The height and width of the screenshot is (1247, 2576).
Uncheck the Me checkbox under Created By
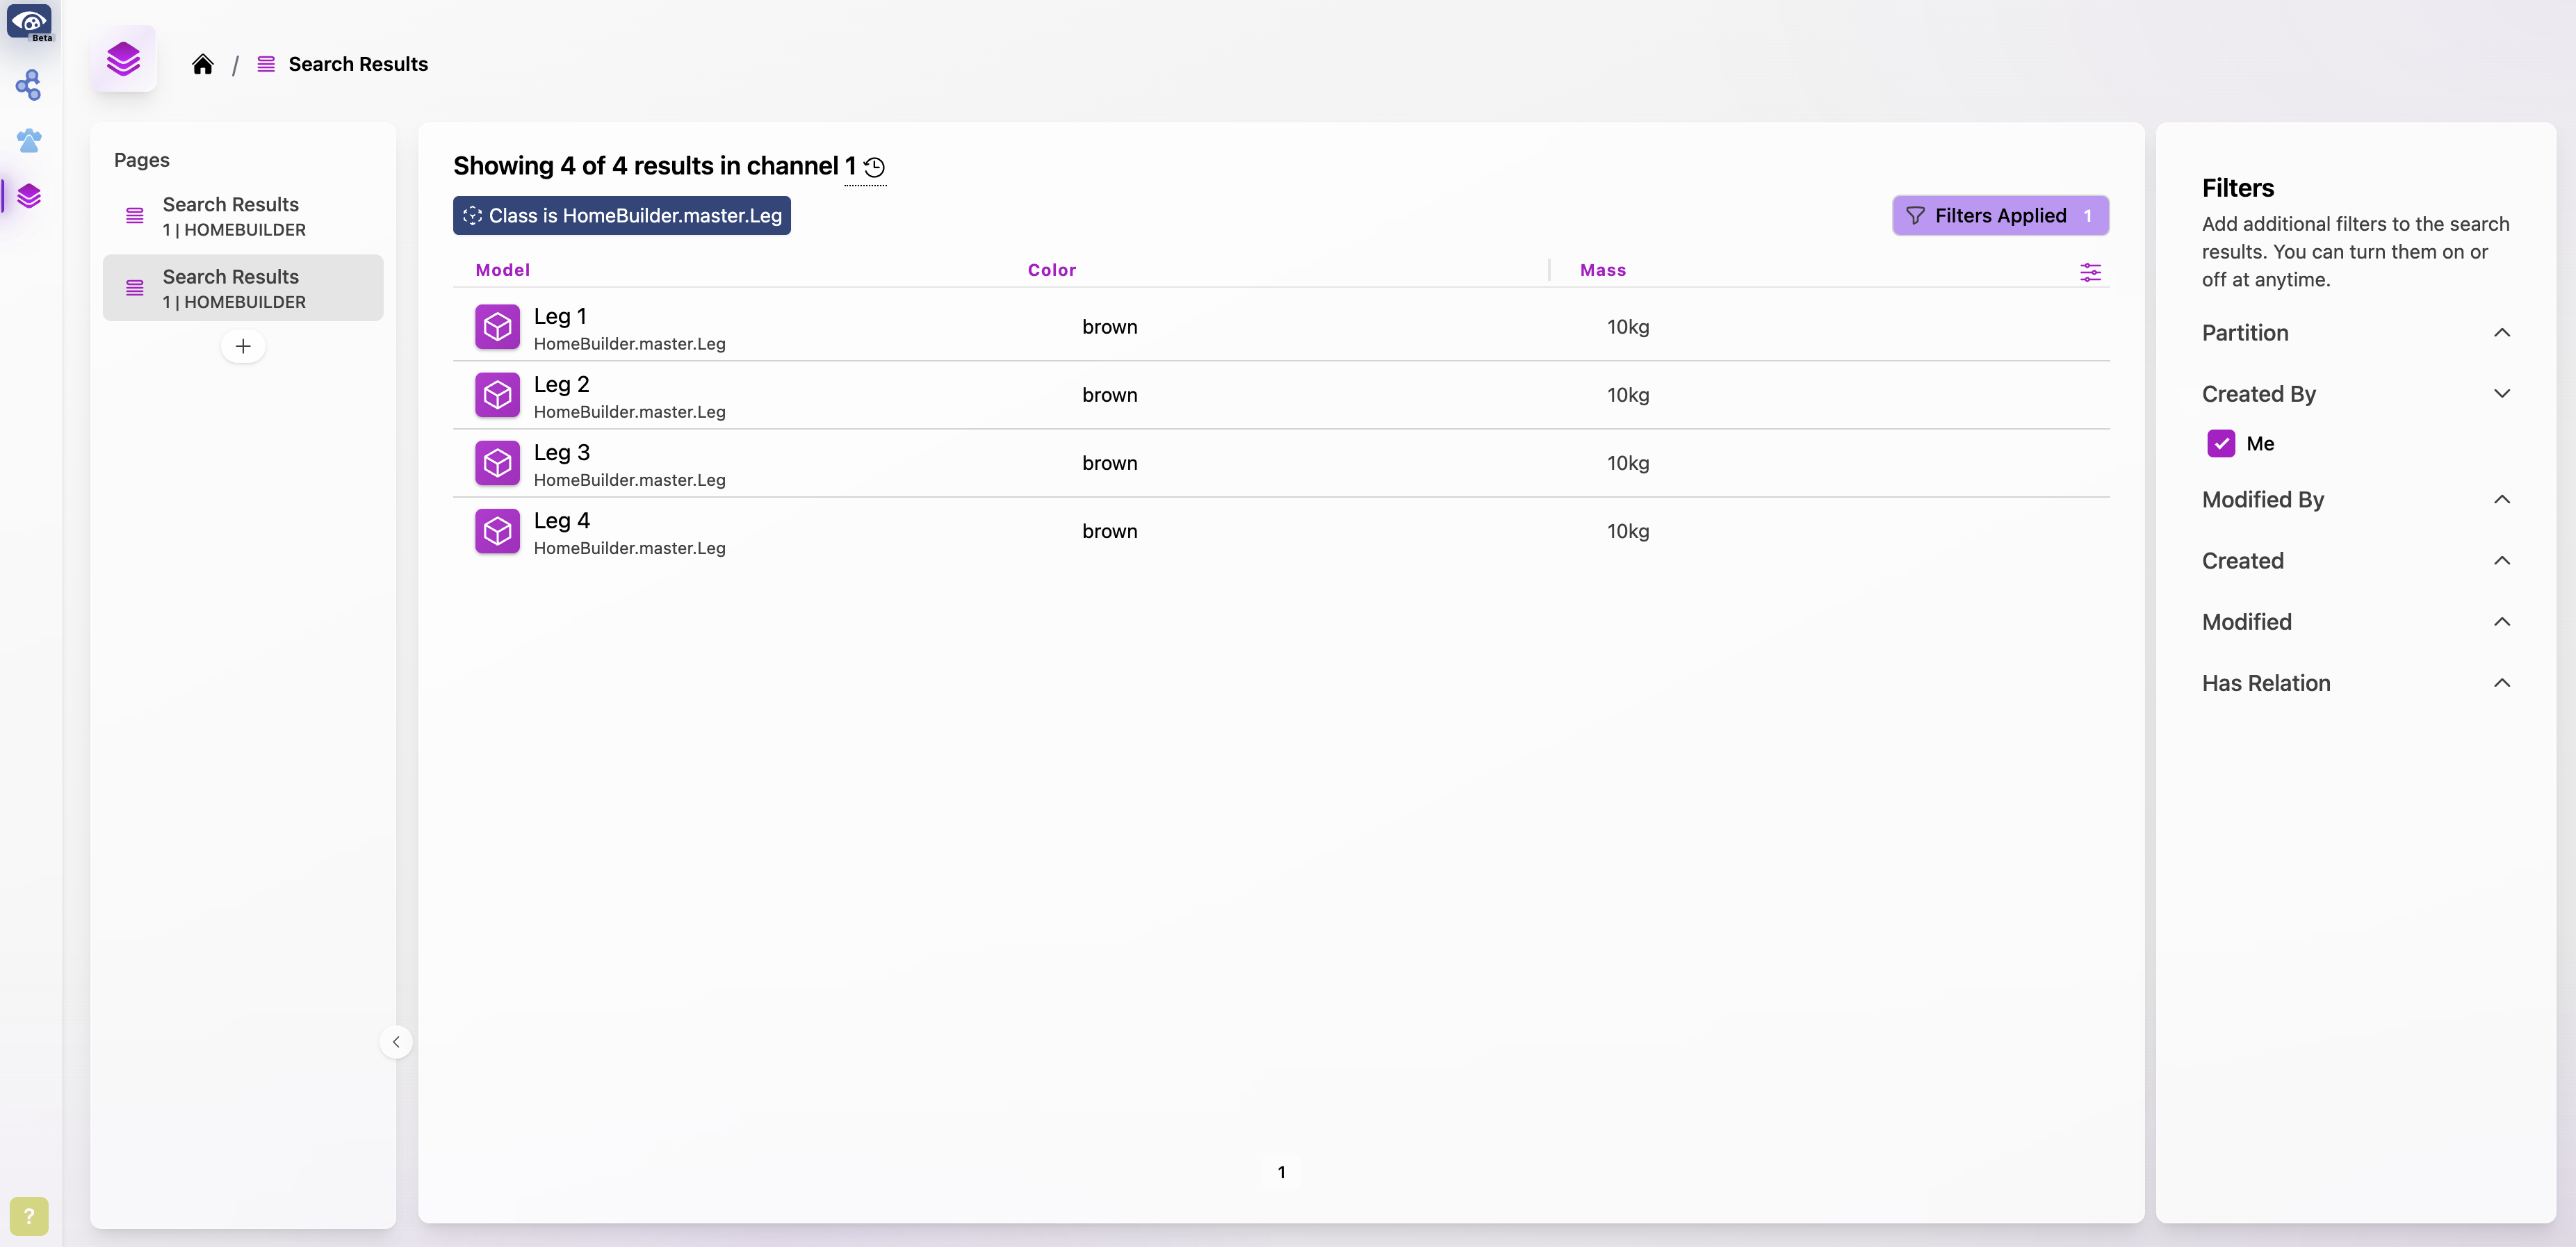point(2221,443)
